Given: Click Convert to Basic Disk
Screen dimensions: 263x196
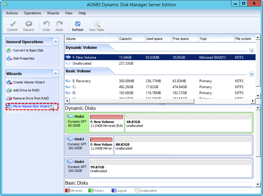Looking at the screenshot, I should click(28, 50).
